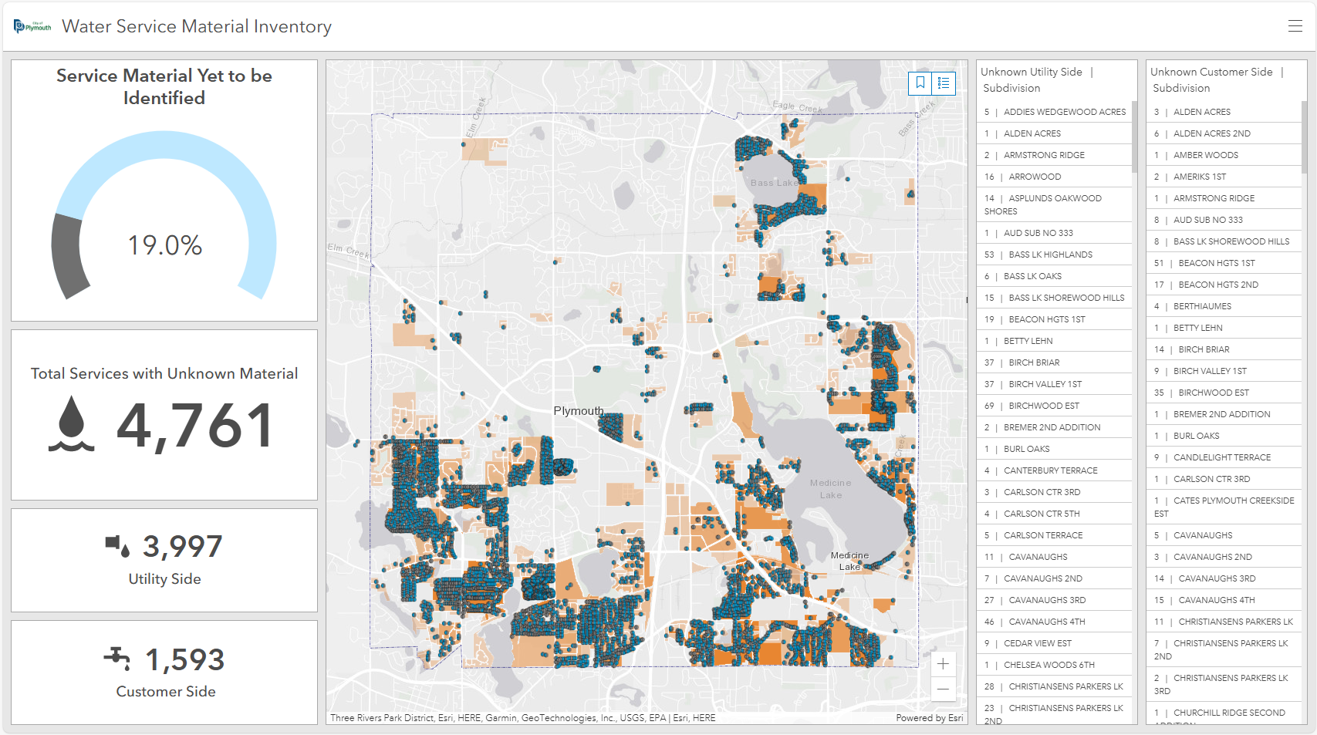Open the hamburger menu in the header

(x=1295, y=26)
